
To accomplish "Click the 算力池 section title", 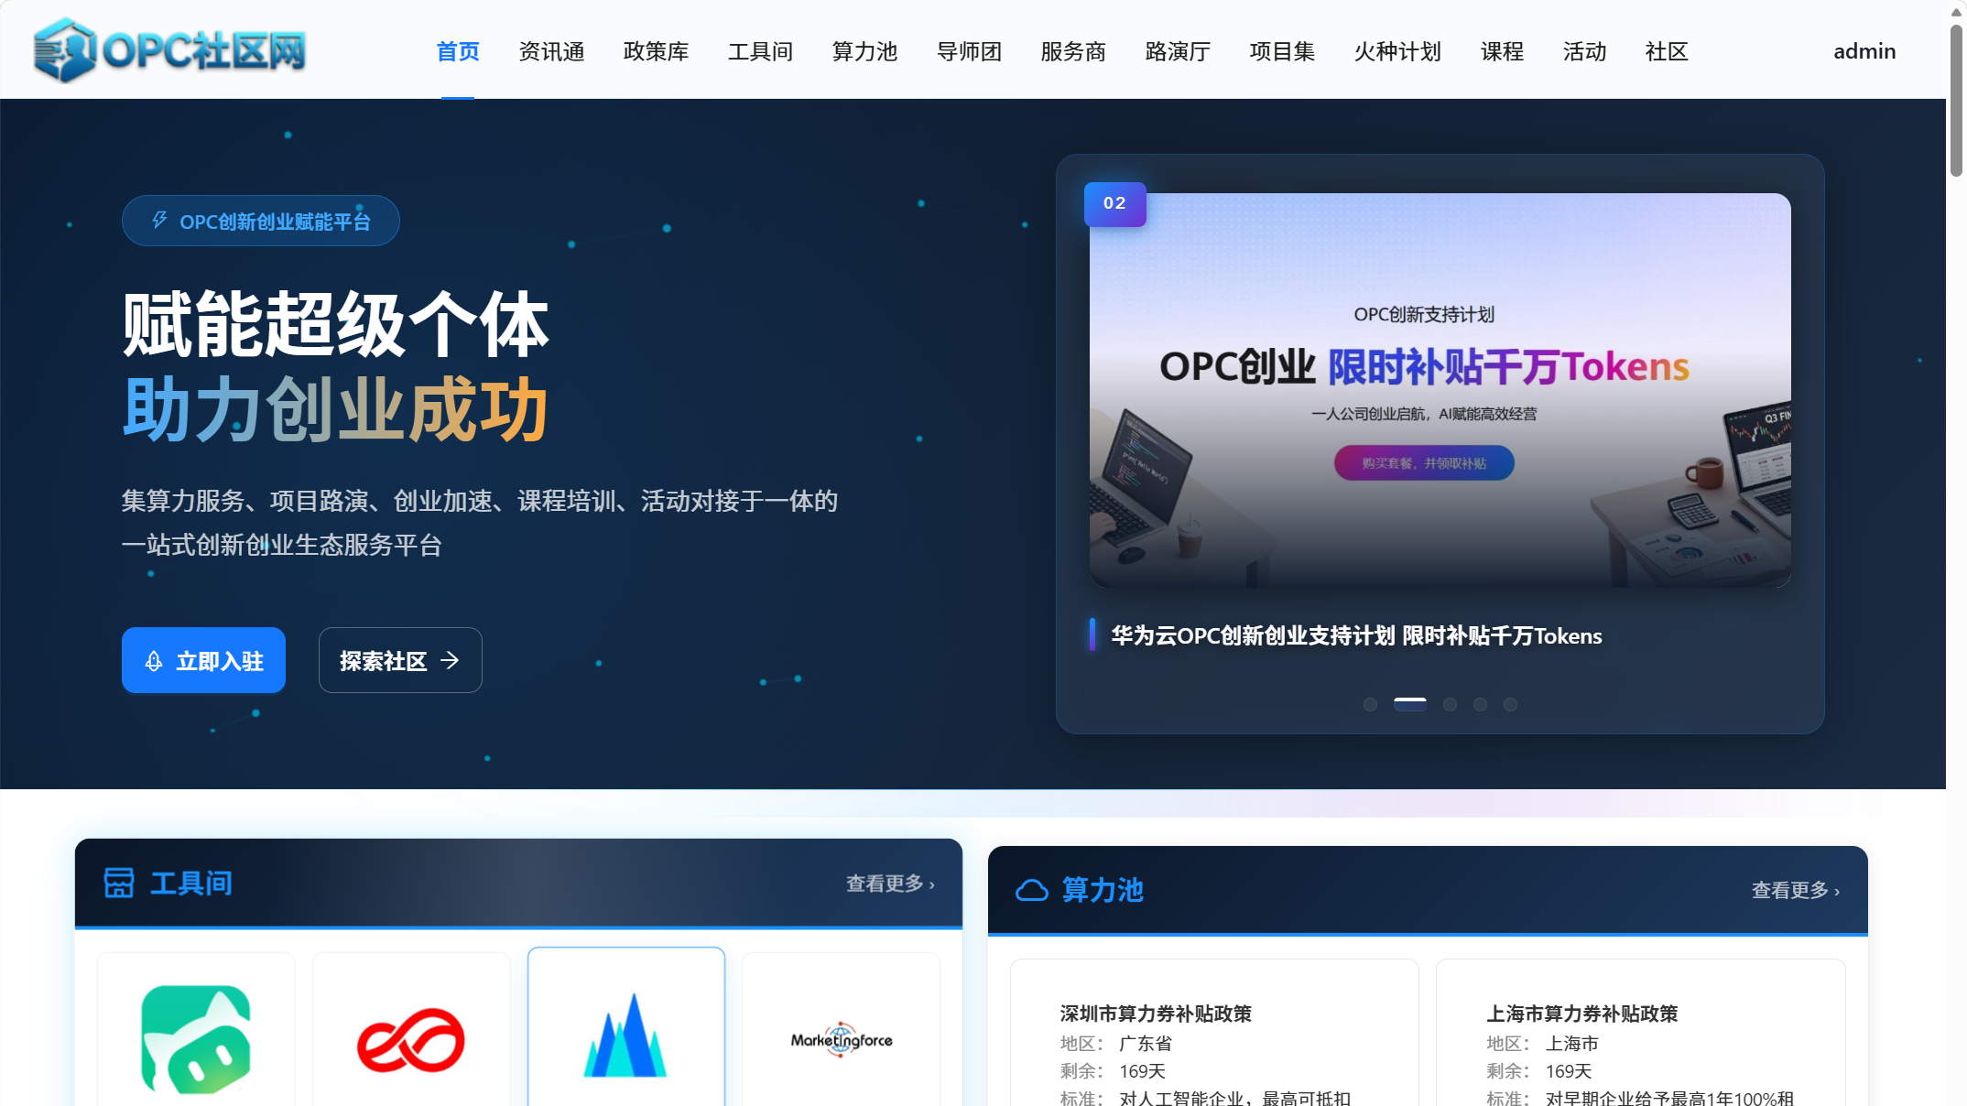I will click(1103, 890).
